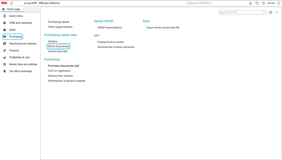Open the Tax office exchange section
282x160 pixels.
click(20, 71)
